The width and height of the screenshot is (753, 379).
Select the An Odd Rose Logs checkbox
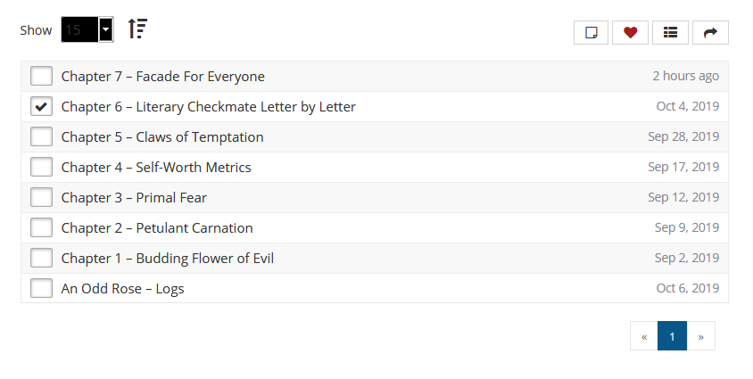point(41,289)
